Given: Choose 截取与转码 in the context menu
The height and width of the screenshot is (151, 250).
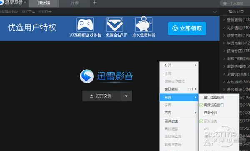Looking at the screenshot, I should click(179, 144).
